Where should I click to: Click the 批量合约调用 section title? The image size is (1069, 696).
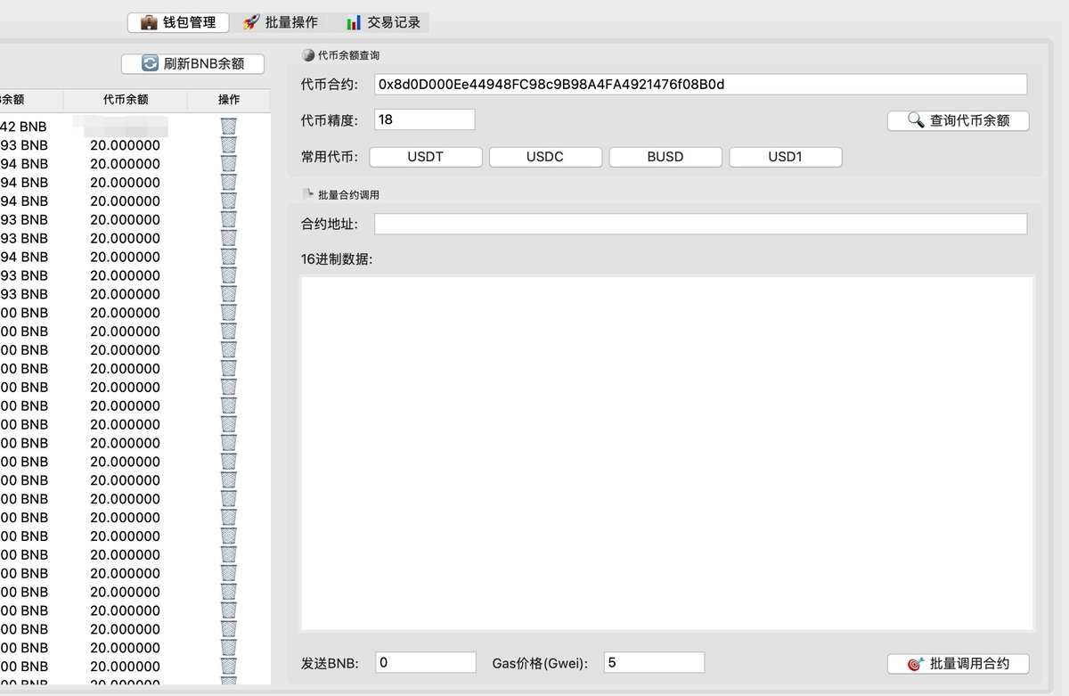[348, 194]
